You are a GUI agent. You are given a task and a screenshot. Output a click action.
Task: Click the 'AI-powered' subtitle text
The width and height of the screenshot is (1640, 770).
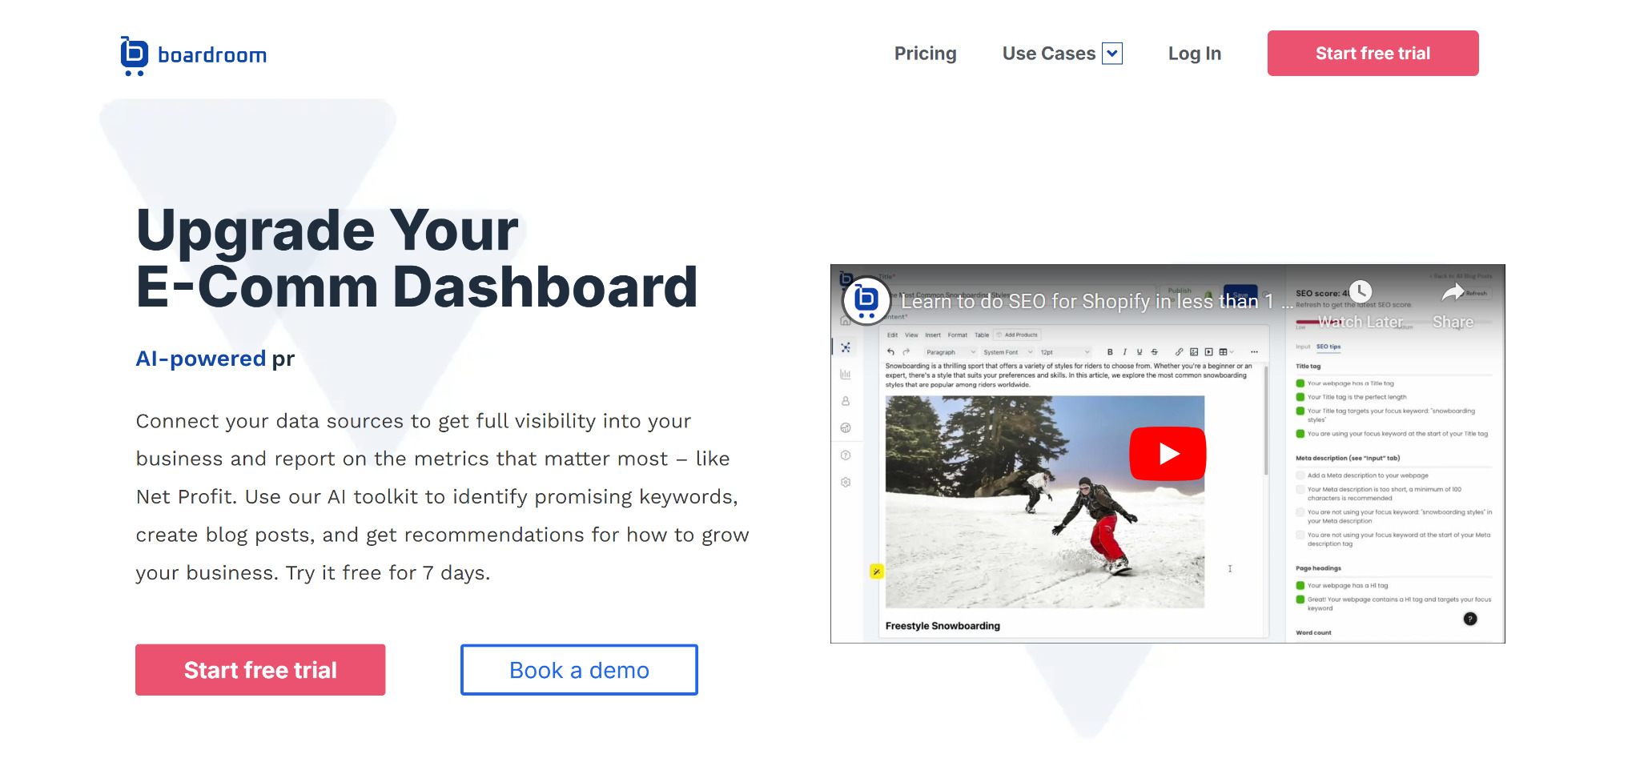click(x=200, y=359)
